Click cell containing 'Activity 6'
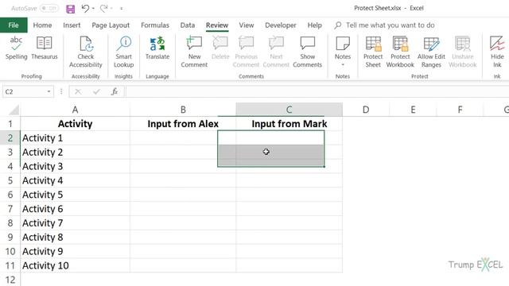The height and width of the screenshot is (286, 509). [75, 209]
